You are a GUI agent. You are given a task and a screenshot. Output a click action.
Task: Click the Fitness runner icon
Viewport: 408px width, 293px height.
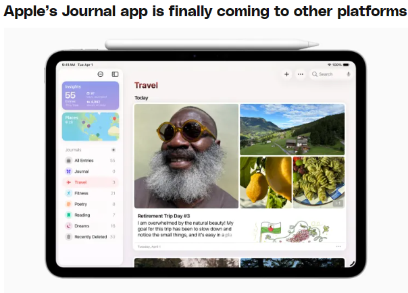(x=68, y=193)
